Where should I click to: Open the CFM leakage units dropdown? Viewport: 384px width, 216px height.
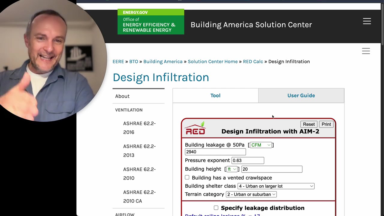point(261,145)
